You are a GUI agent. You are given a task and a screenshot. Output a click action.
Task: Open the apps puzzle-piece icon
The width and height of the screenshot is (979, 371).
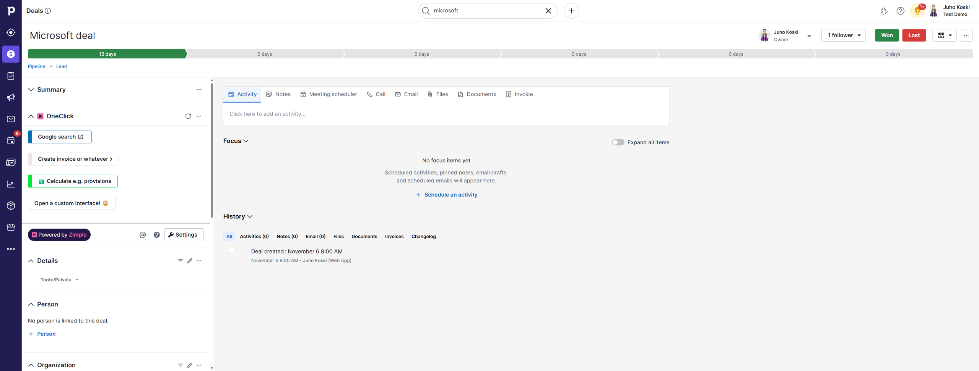(x=884, y=11)
